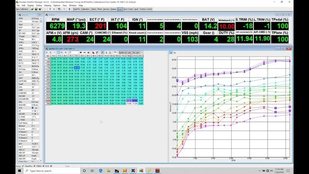309x174 pixels.
Task: Click the ECT gauge value 201
Action: pyautogui.click(x=97, y=26)
